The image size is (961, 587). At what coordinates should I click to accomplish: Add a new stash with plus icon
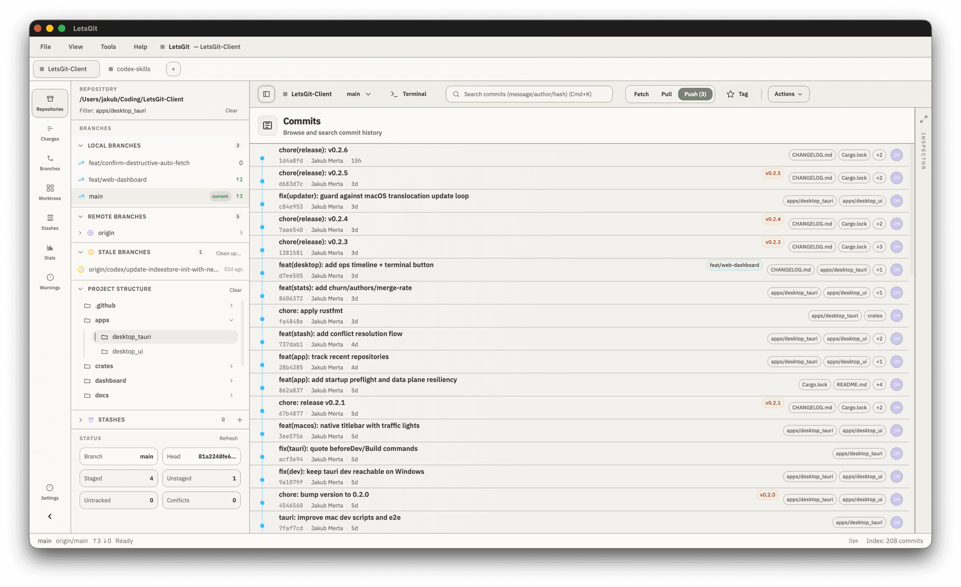240,420
